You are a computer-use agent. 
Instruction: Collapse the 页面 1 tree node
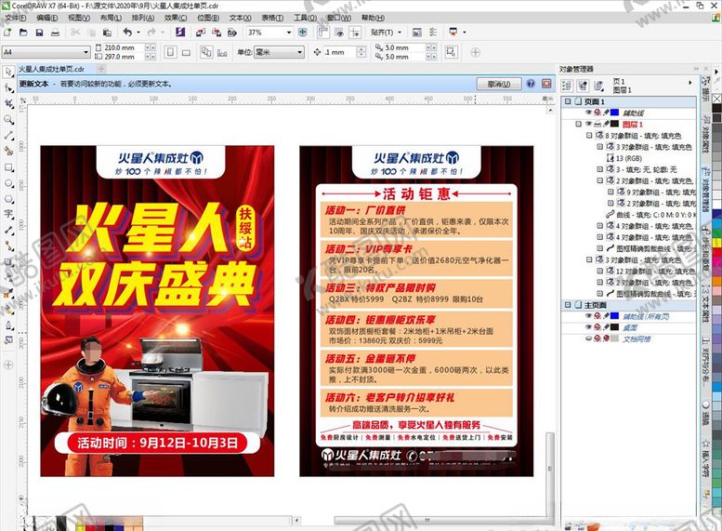[568, 101]
